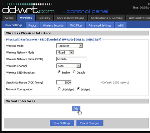The height and width of the screenshot is (133, 150).
Task: Add a virtual interface
Action: (76, 109)
